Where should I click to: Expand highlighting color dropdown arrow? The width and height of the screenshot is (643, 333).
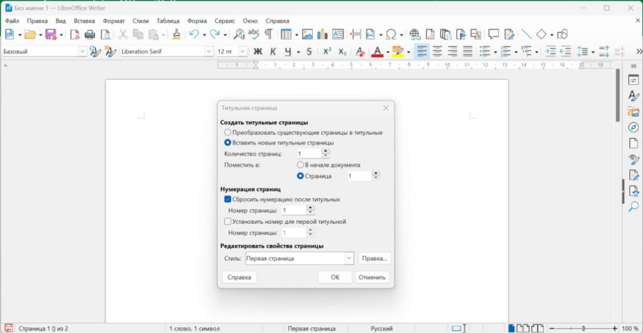[408, 52]
